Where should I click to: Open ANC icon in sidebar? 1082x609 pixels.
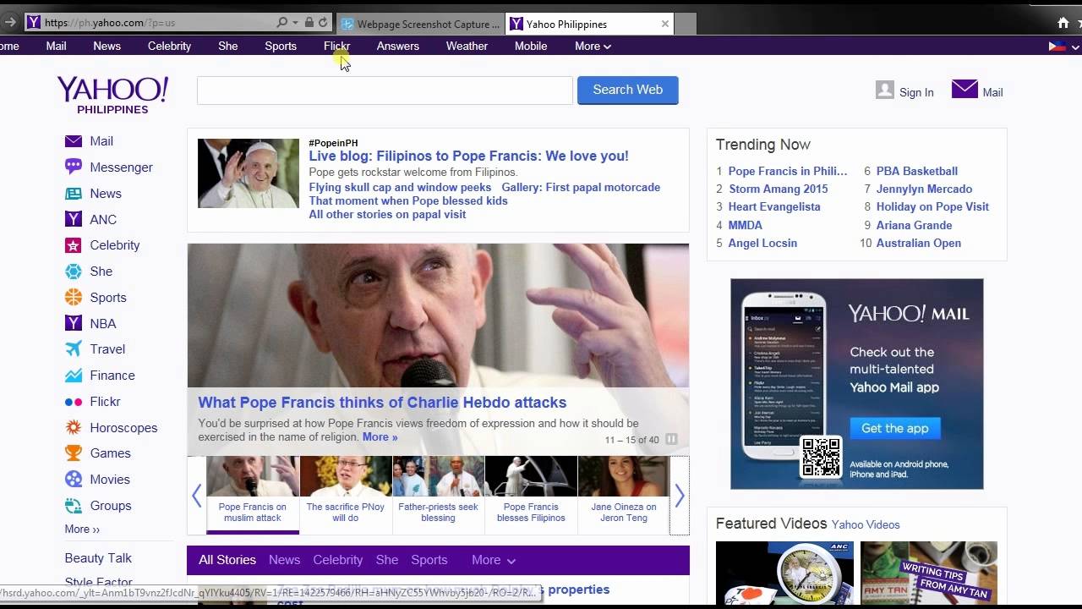pos(74,219)
